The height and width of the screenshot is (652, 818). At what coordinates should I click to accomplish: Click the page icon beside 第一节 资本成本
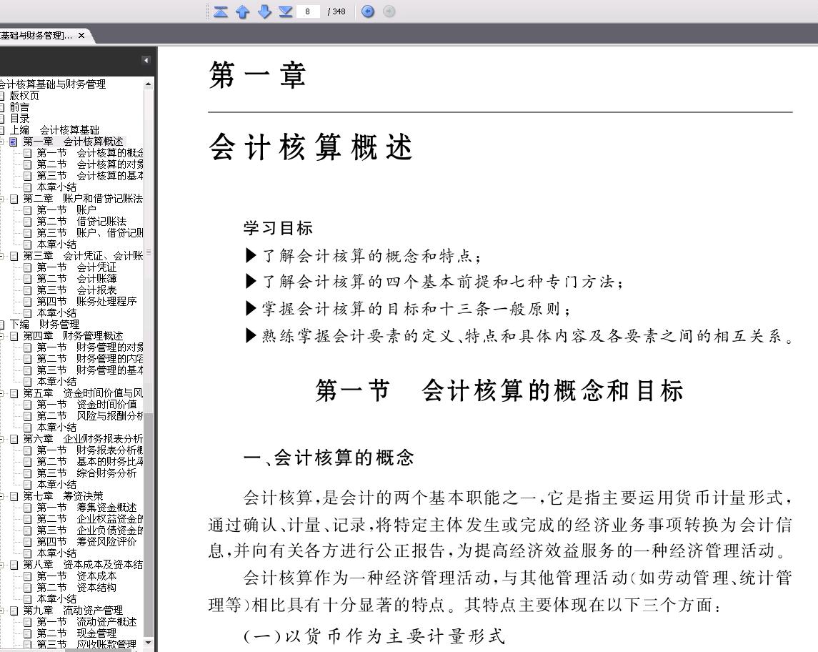click(x=28, y=576)
